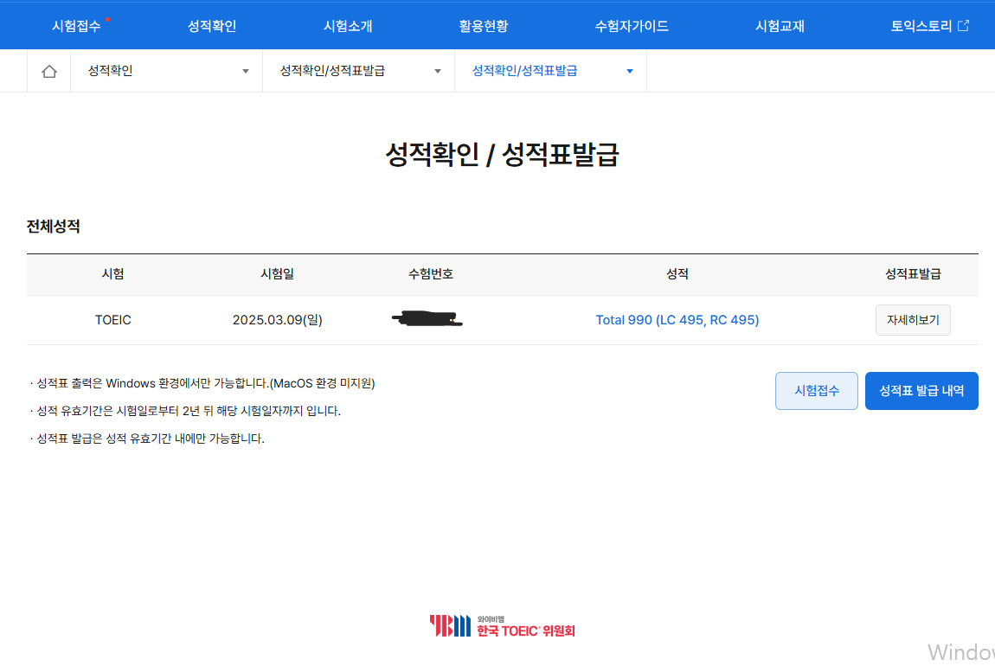Select the TOEIC cell in the 시험 column
Screen dimensions: 995x666
coord(113,320)
